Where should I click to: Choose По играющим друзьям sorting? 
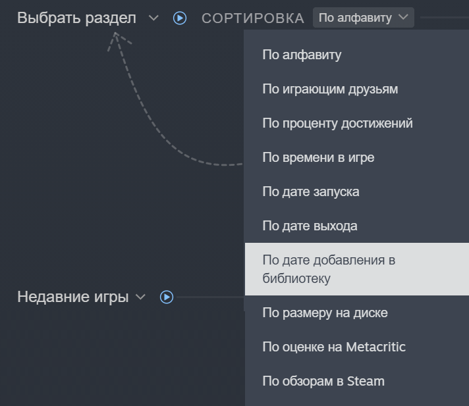pyautogui.click(x=330, y=89)
